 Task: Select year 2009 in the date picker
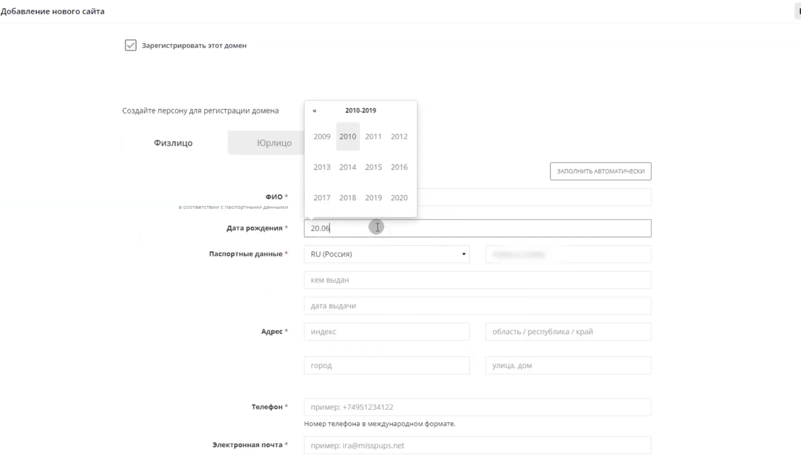[322, 136]
